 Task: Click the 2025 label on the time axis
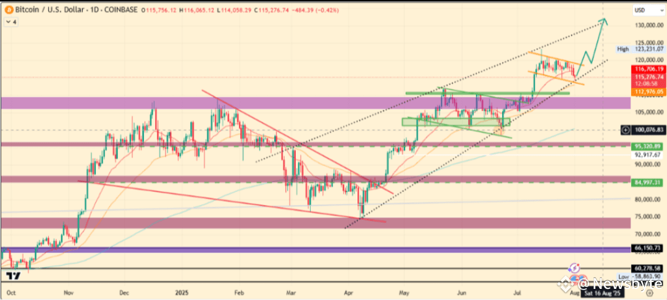182,293
